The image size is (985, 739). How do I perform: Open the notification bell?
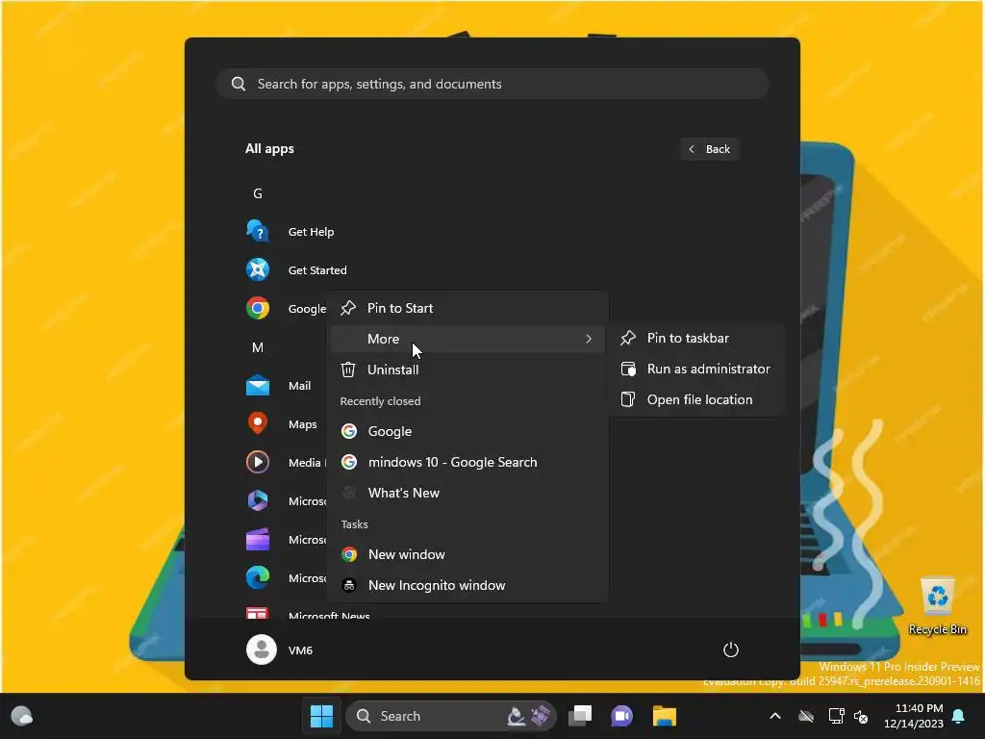(959, 716)
